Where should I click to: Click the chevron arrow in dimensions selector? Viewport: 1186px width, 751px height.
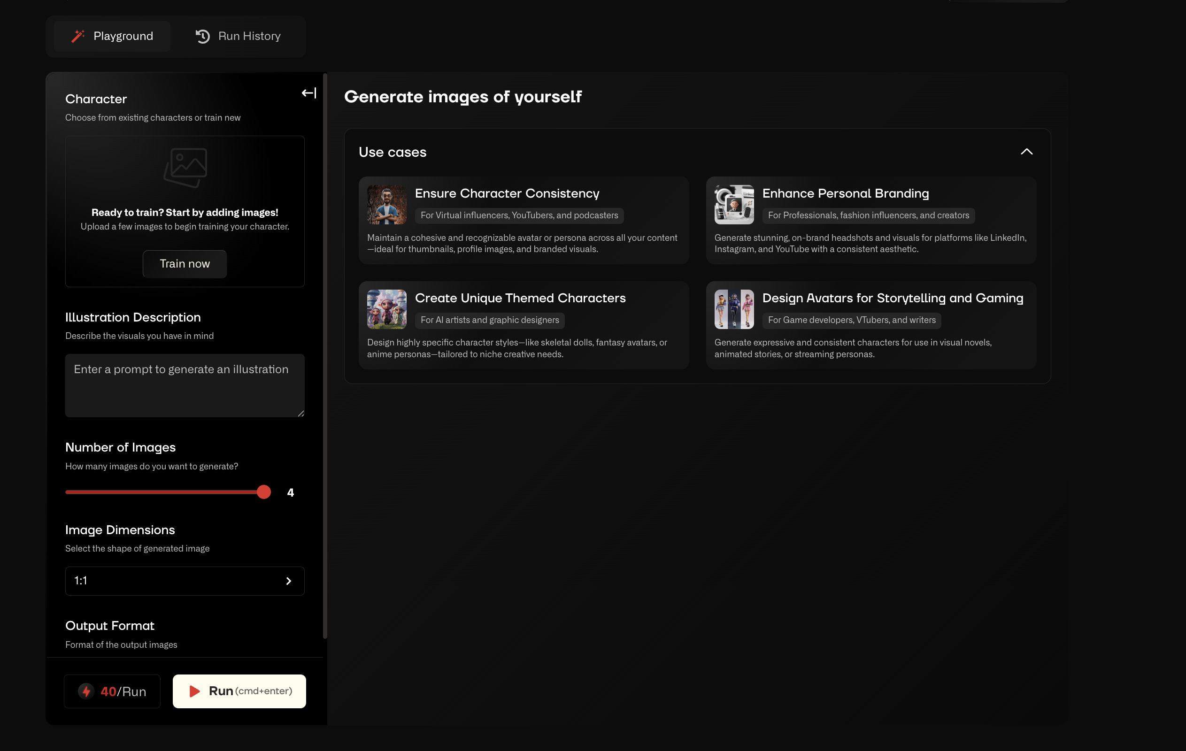pos(289,581)
